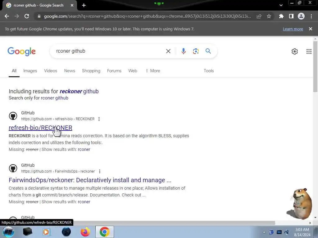This screenshot has width=318, height=238.
Task: Open Google quick settings gear
Action: point(294,51)
